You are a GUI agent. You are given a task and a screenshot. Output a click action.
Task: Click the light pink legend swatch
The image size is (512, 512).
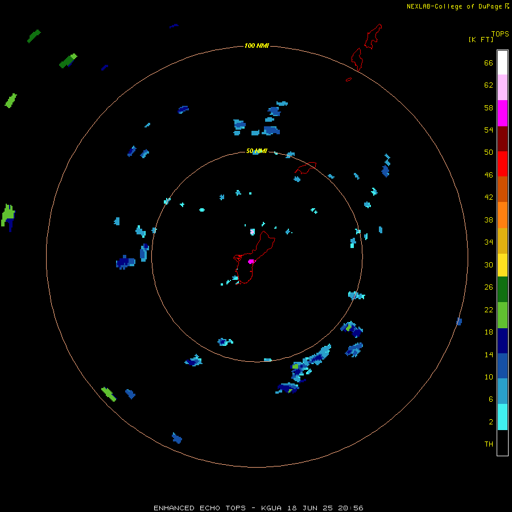(x=502, y=87)
